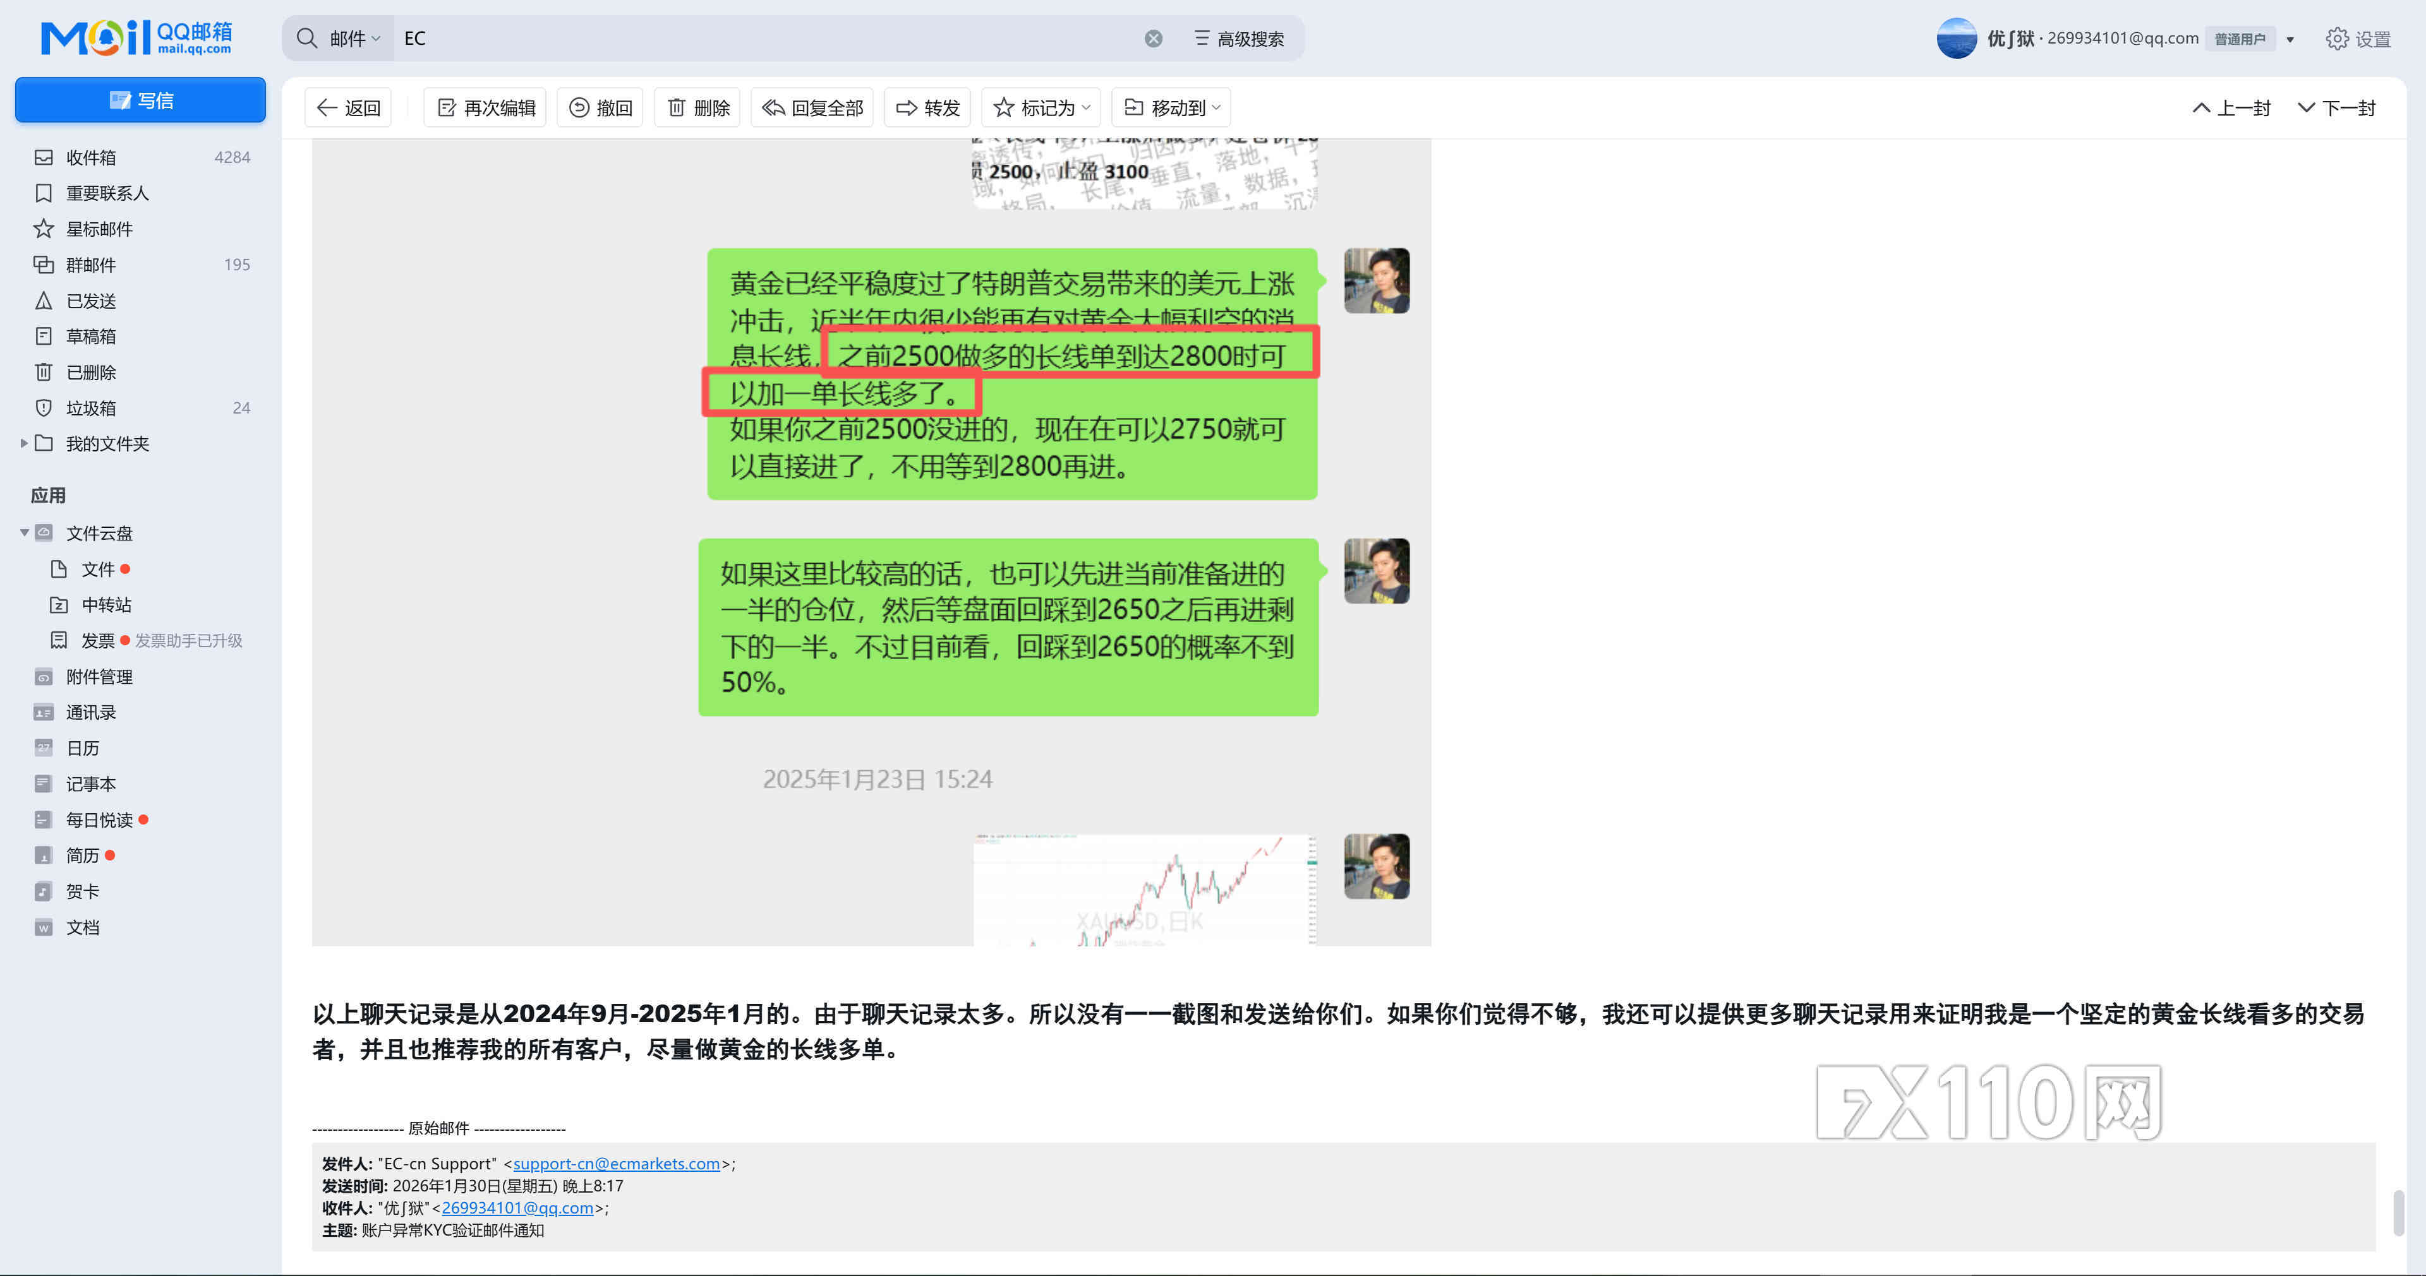Click the important contacts bookmark icon

click(x=44, y=193)
